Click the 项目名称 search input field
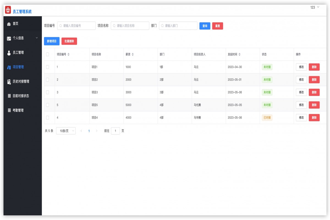The width and height of the screenshot is (330, 220). coord(130,26)
